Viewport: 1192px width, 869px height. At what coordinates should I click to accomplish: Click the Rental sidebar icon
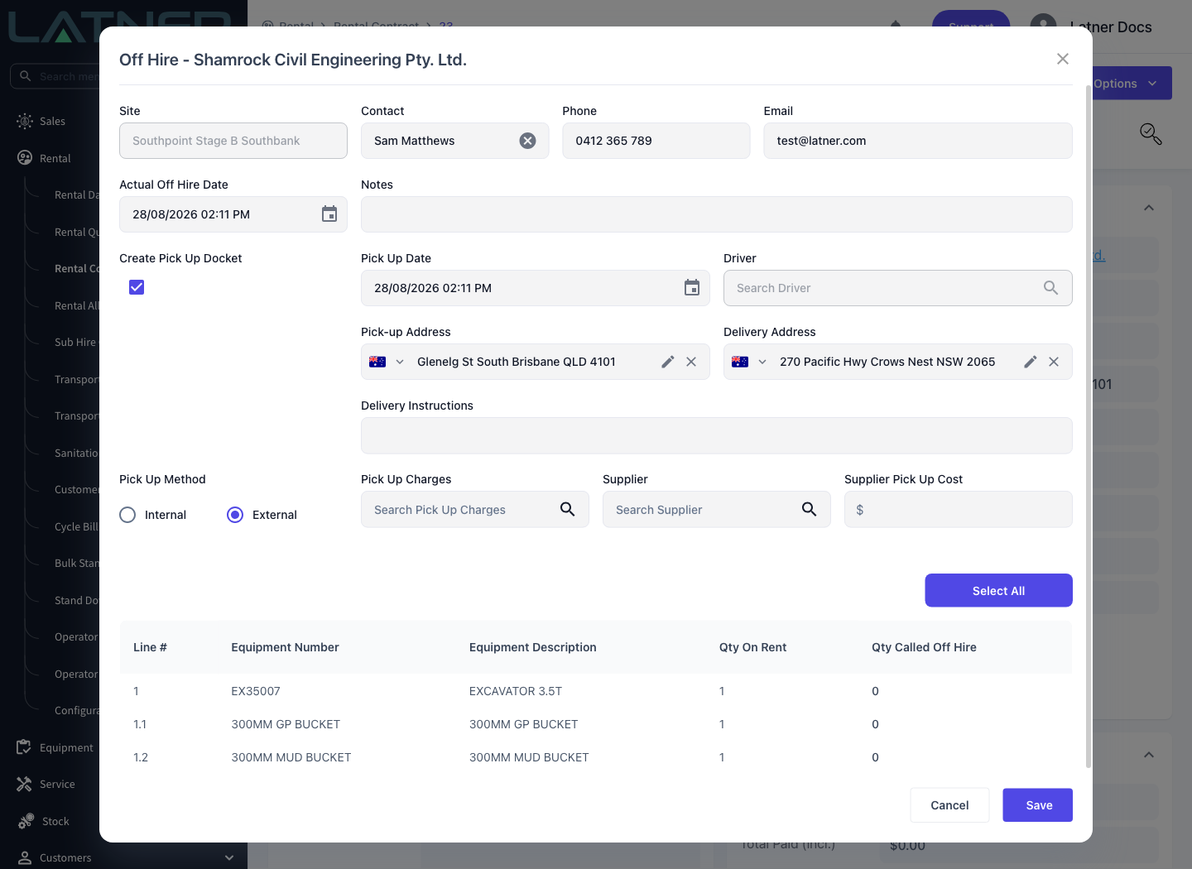(25, 158)
